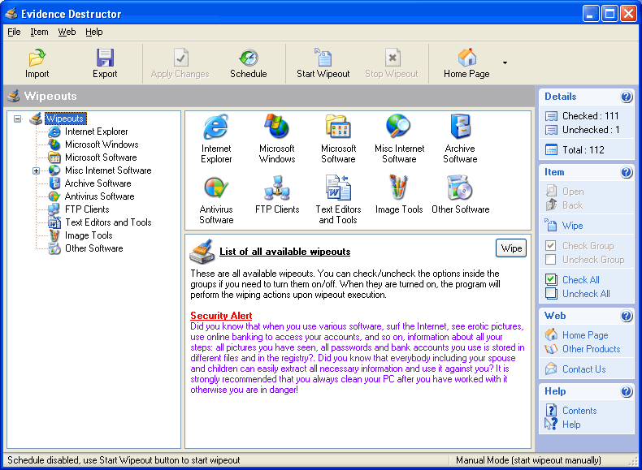Image resolution: width=642 pixels, height=470 pixels.
Task: Click the Other Products icon in Web panel
Action: [x=551, y=349]
